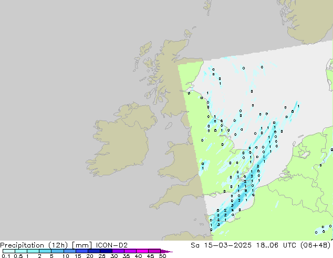The width and height of the screenshot is (333, 258).
Task: Select the 5–10 mm legend color swatch
Action: [57, 251]
